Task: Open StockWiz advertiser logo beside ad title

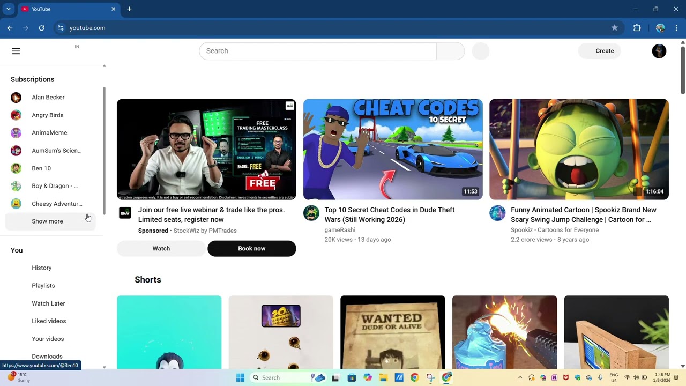Action: [x=125, y=213]
